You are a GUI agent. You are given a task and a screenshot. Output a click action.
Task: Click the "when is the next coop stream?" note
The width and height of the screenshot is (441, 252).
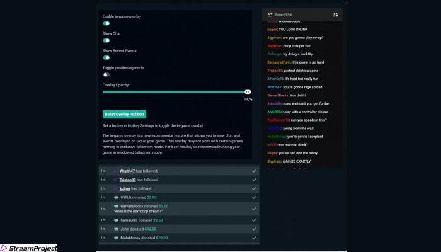click(138, 211)
